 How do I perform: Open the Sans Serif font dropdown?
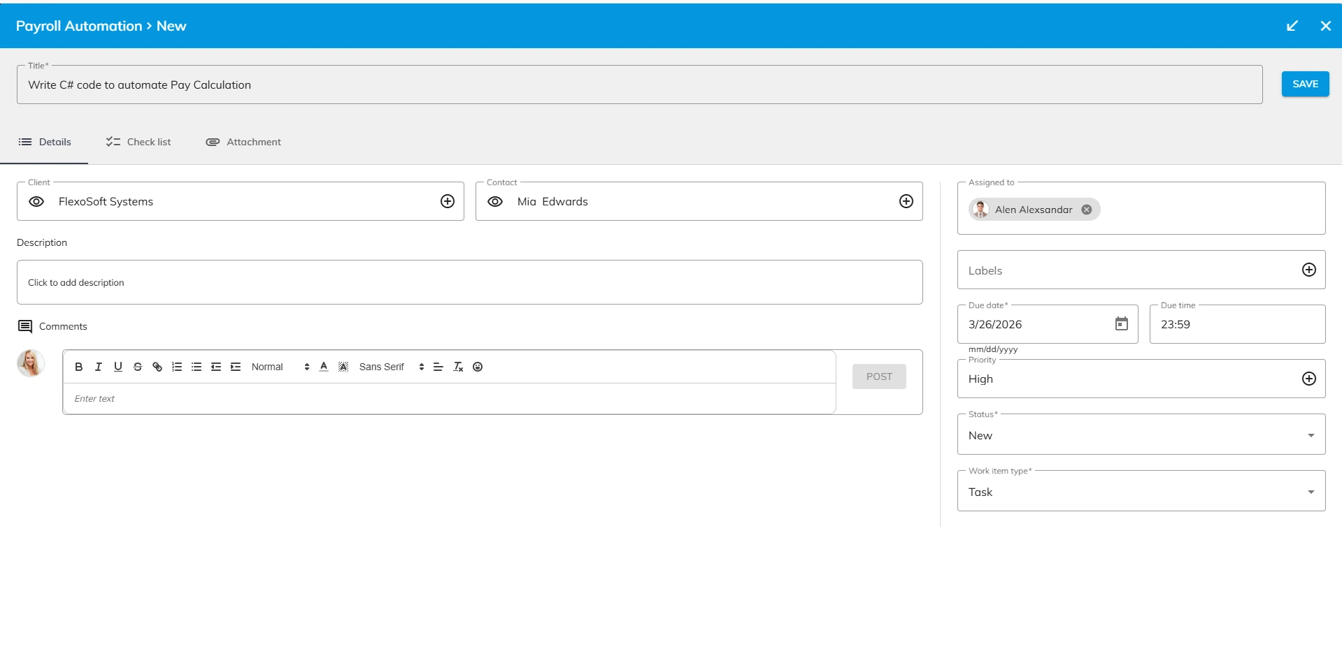(391, 367)
